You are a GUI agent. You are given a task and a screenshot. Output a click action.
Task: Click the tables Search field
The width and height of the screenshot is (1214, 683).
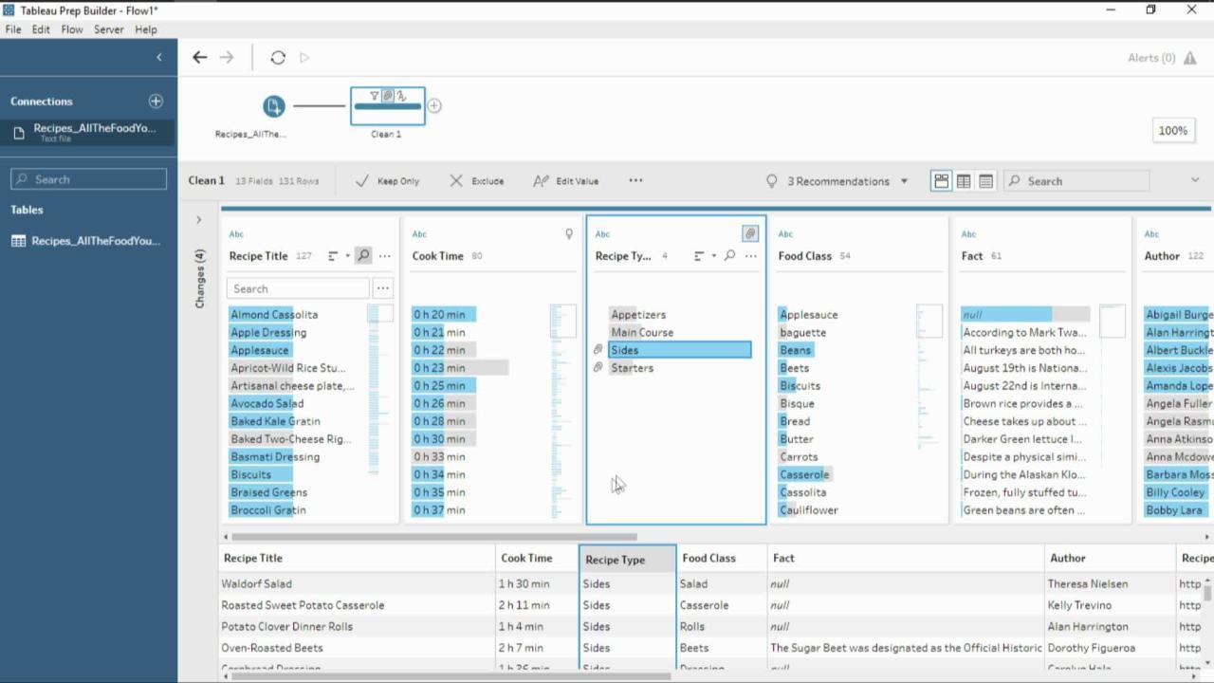(x=89, y=179)
